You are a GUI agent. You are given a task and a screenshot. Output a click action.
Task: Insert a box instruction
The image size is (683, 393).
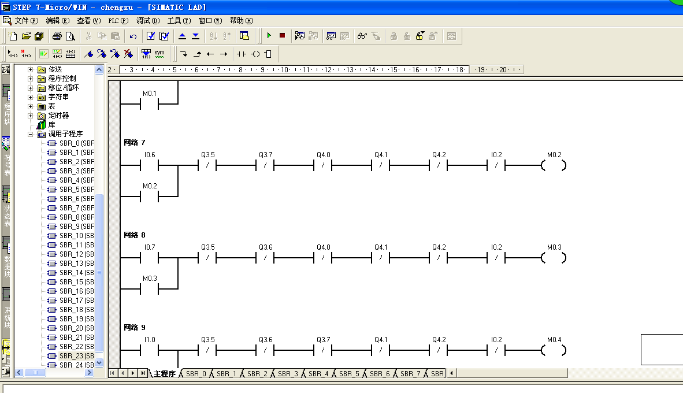pyautogui.click(x=268, y=54)
